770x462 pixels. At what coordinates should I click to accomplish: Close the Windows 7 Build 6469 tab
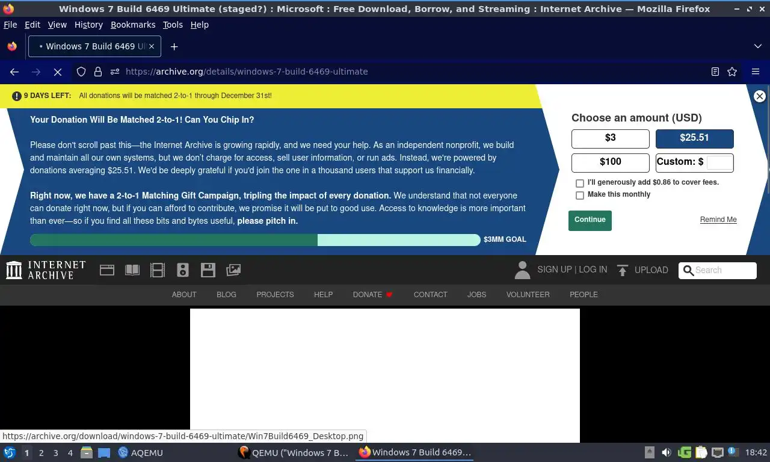point(152,46)
